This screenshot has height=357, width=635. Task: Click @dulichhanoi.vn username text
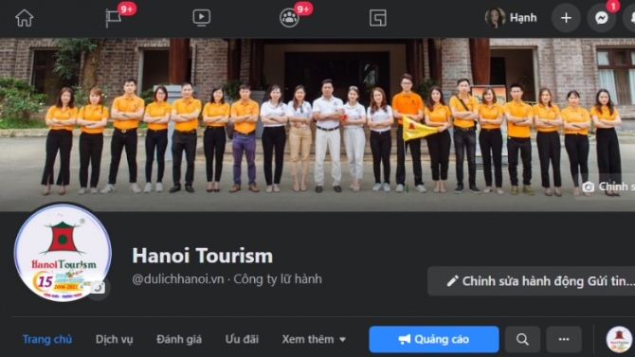click(178, 279)
